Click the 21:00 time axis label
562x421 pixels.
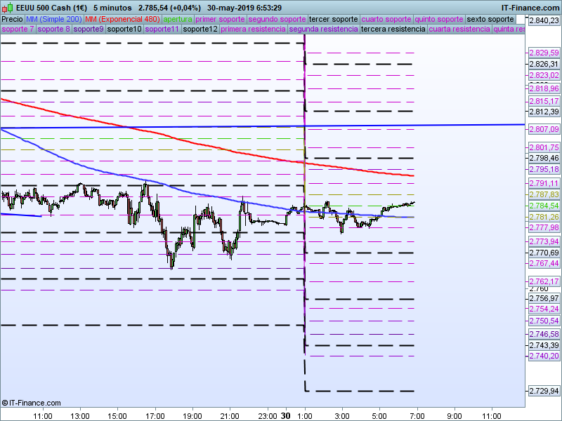(230, 416)
